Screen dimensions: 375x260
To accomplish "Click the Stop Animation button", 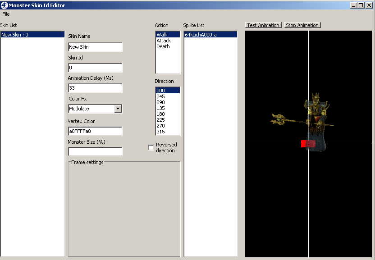I will click(x=302, y=25).
